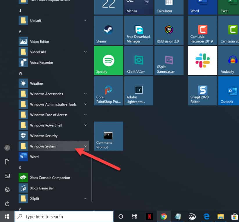Expand the XSplit folder

click(54, 198)
